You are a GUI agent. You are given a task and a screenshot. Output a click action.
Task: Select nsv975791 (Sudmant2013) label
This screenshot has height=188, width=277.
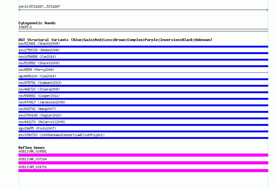click(40, 83)
